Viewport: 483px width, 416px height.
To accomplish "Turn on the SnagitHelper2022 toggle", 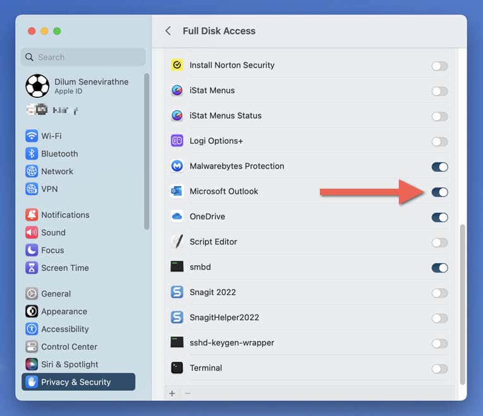I will click(x=439, y=318).
